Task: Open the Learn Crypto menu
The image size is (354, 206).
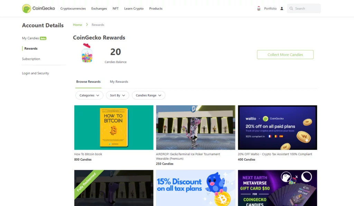Action: pos(134,9)
